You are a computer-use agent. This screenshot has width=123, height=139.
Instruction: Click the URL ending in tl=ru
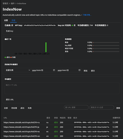(22, 123)
